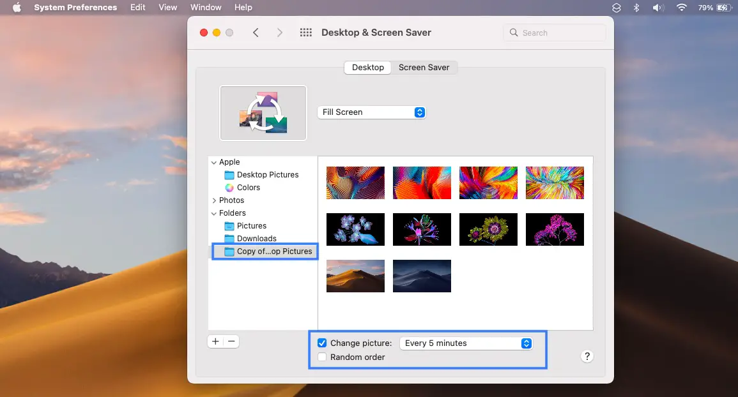Click the volume icon in menu bar

pos(657,8)
